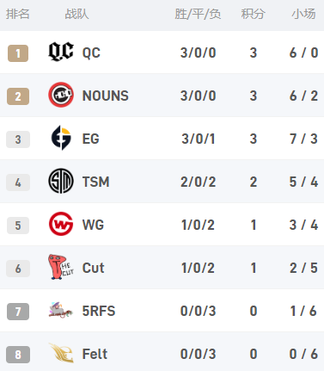Viewport: 324px width, 371px height.
Task: Open the NOUNS team name link
Action: coord(105,96)
